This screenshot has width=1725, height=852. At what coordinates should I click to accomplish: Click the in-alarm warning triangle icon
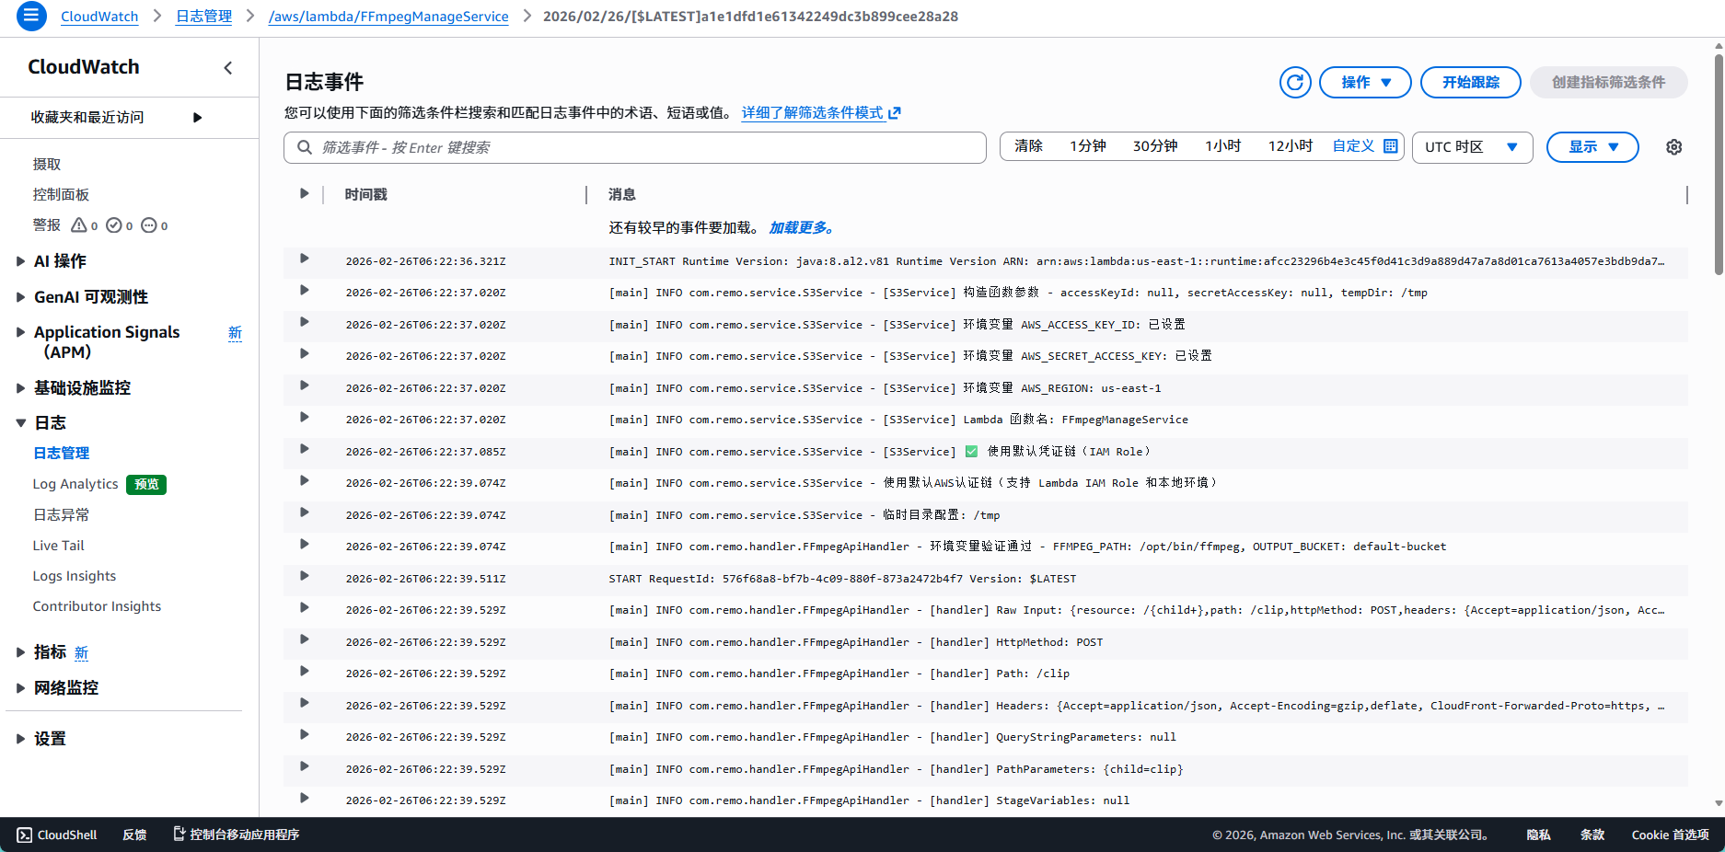[79, 225]
